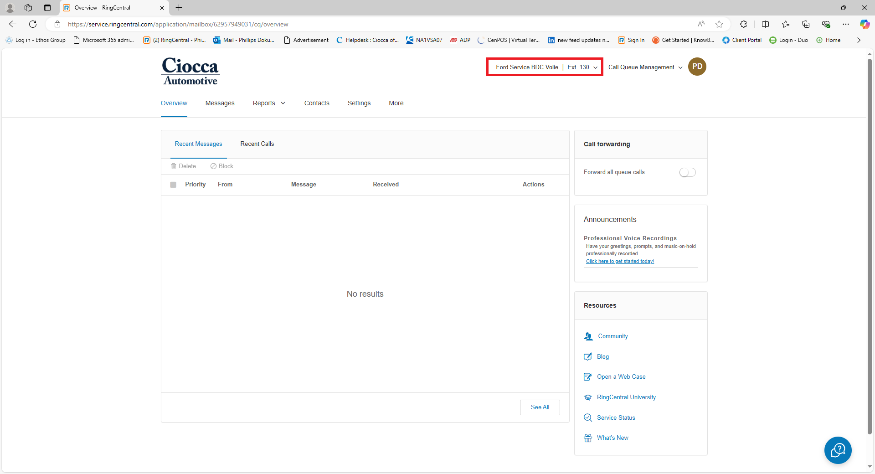Click the RingCentral University graduation cap icon
Screen dimensions: 875x474
[x=588, y=397]
